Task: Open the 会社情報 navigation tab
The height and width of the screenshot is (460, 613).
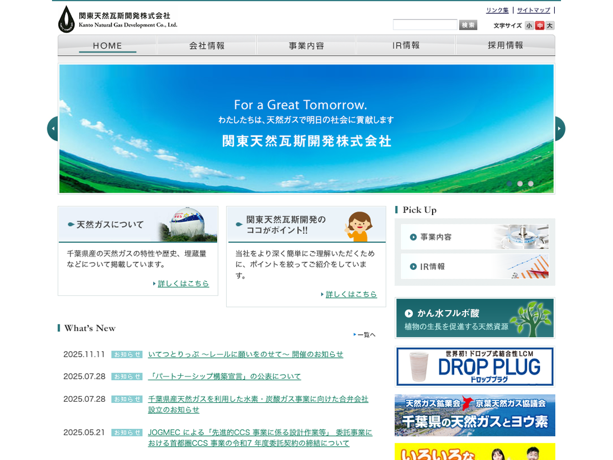Action: 207,45
